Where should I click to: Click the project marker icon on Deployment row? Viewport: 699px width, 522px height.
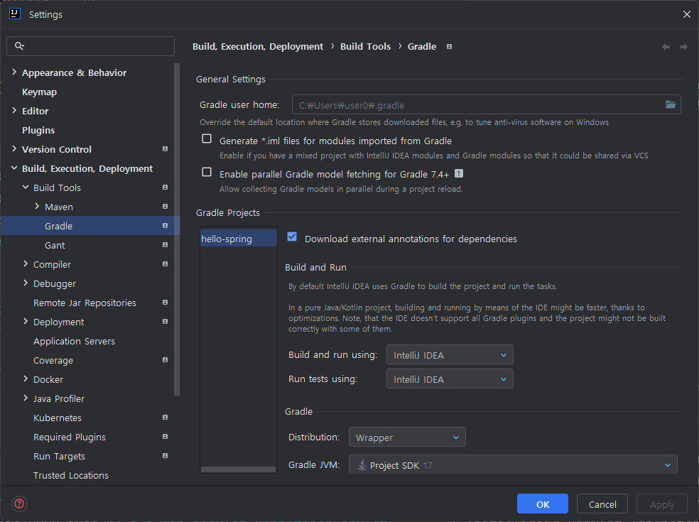(x=165, y=322)
